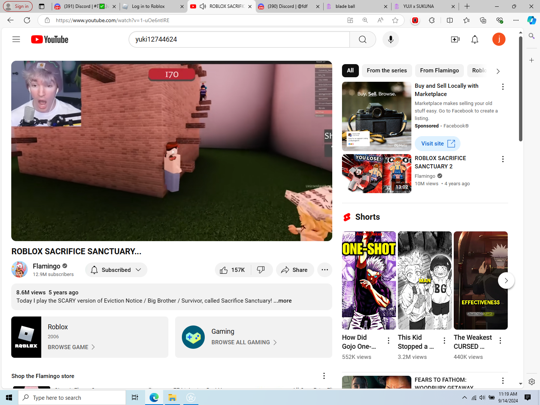The image size is (540, 405).
Task: Open options for Sacrifice Sanctuary 2 video
Action: [x=503, y=159]
